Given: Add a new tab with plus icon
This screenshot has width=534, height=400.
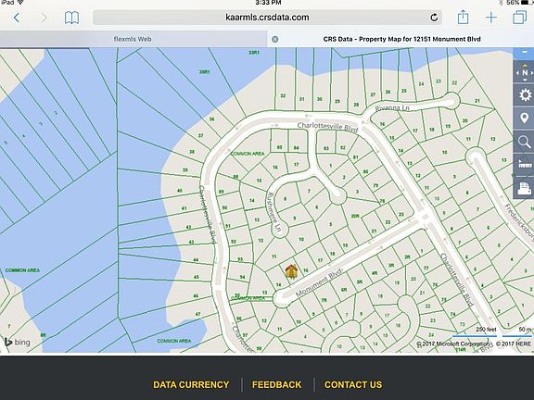Looking at the screenshot, I should click(x=491, y=18).
